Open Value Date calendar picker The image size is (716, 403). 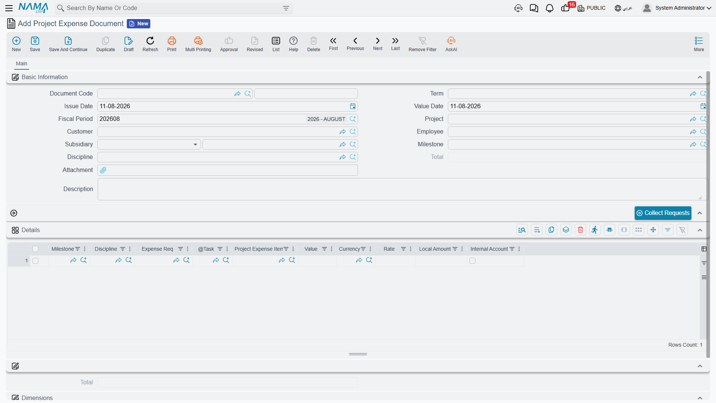tap(703, 106)
